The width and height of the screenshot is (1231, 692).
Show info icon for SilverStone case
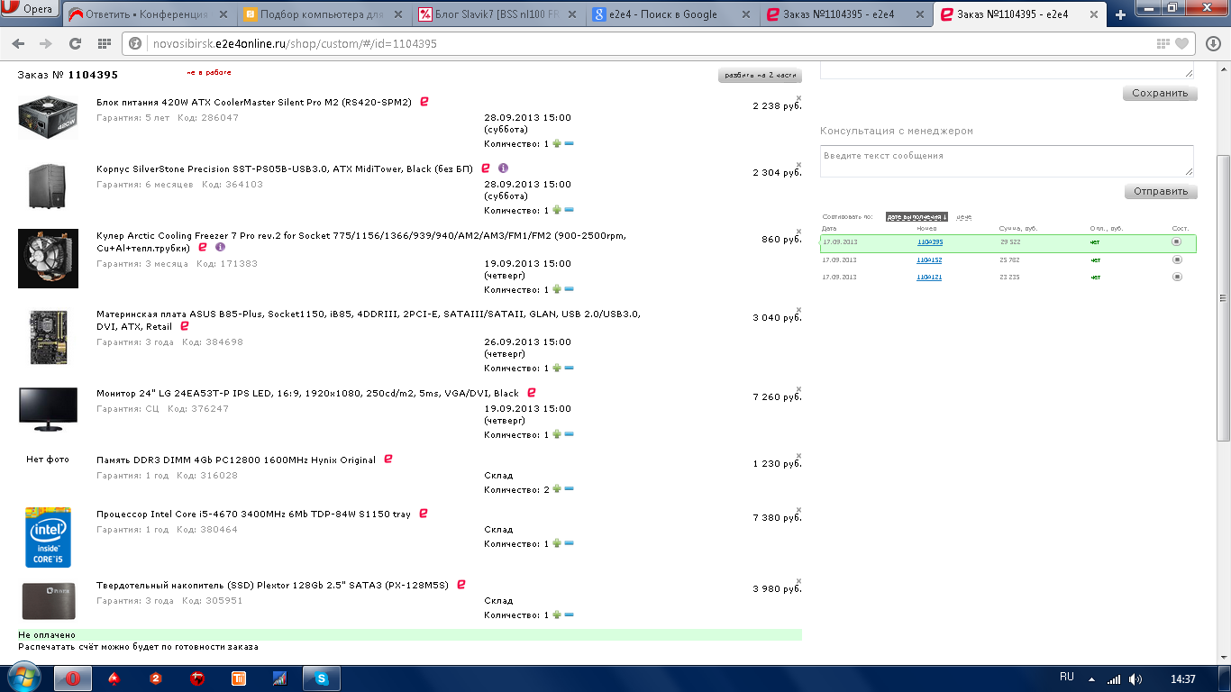point(503,168)
